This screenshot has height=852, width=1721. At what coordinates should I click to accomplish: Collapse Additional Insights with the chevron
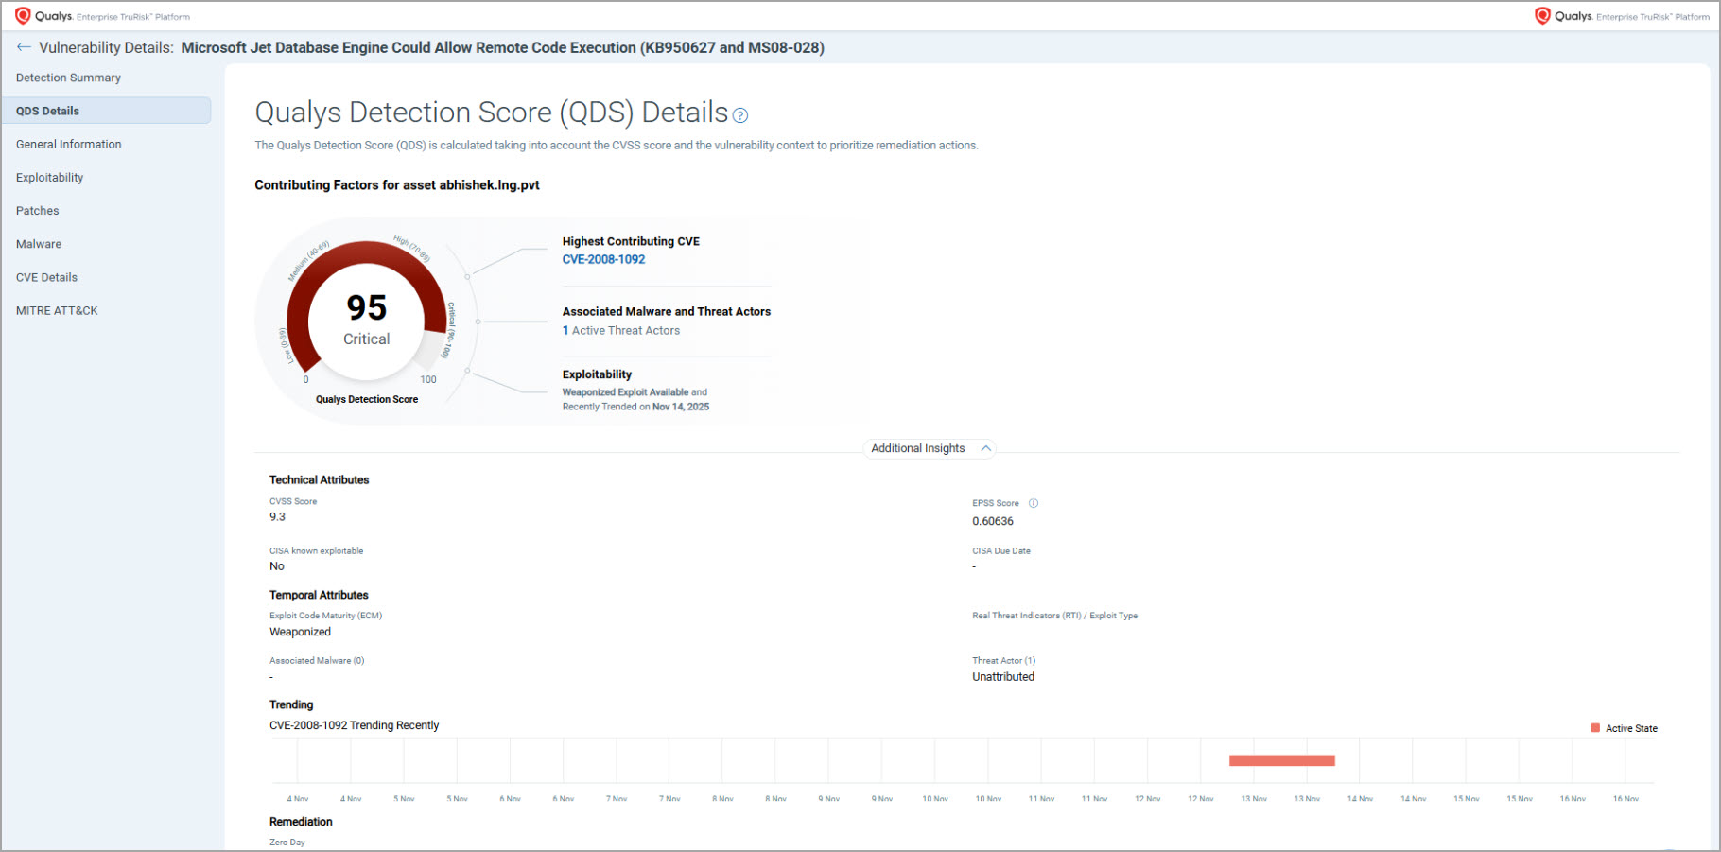coord(985,448)
